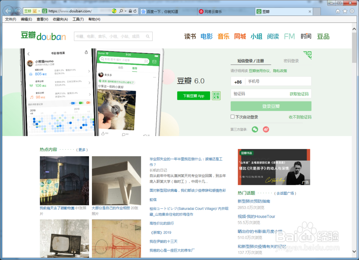Close the 豆瓣 browser tab
359x260 pixels.
pos(309,11)
